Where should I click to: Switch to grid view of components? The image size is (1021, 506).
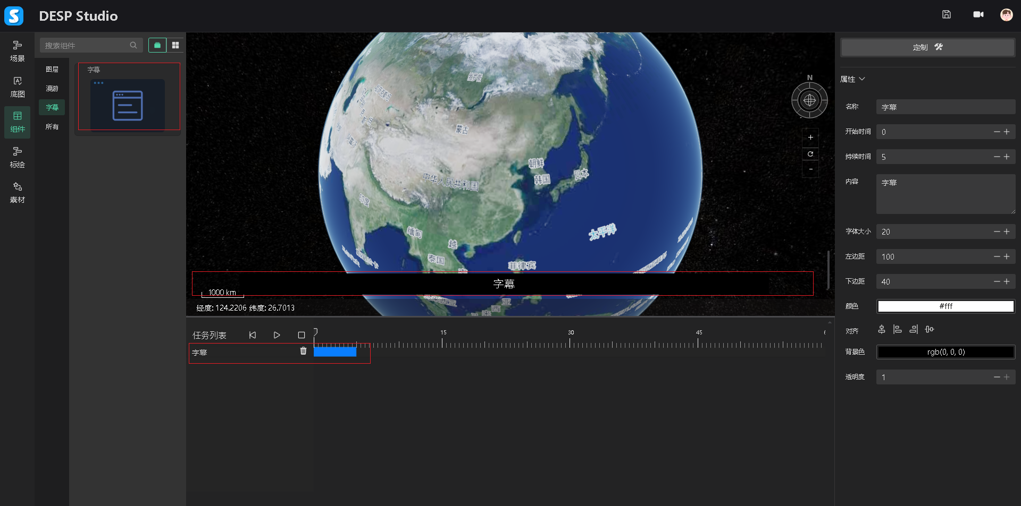coord(175,46)
